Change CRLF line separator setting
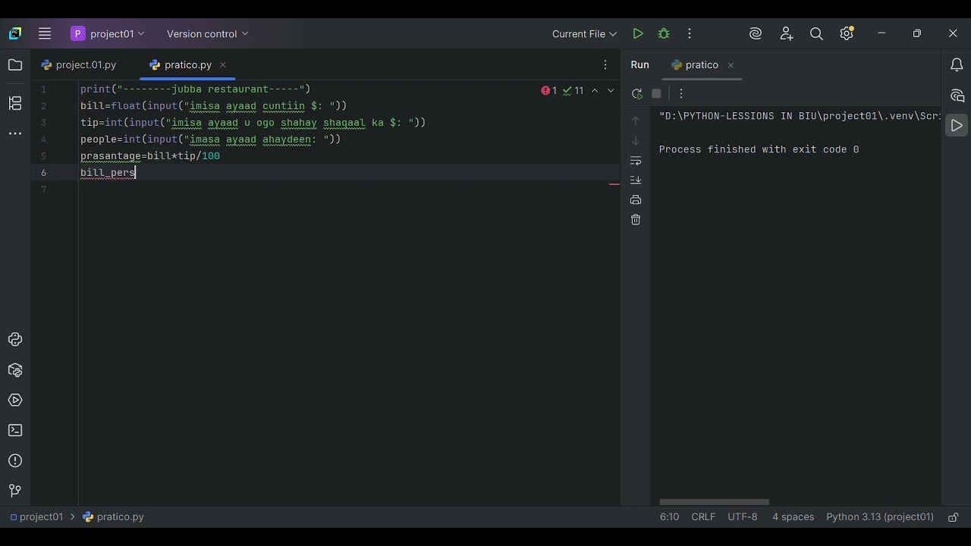 [x=703, y=517]
